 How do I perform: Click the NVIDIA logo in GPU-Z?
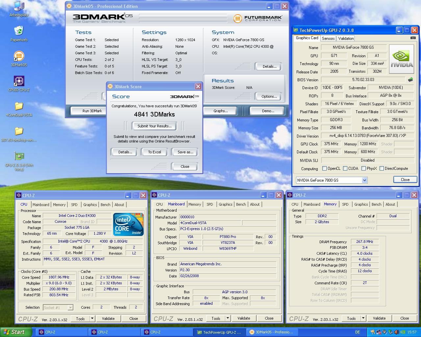(x=402, y=59)
